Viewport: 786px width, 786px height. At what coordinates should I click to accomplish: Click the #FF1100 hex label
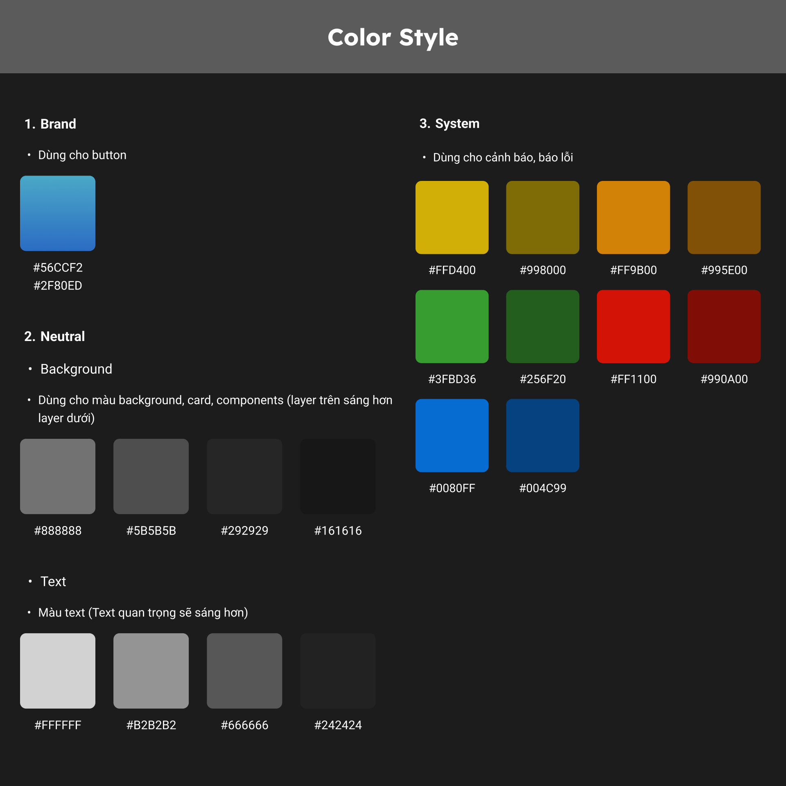point(633,379)
